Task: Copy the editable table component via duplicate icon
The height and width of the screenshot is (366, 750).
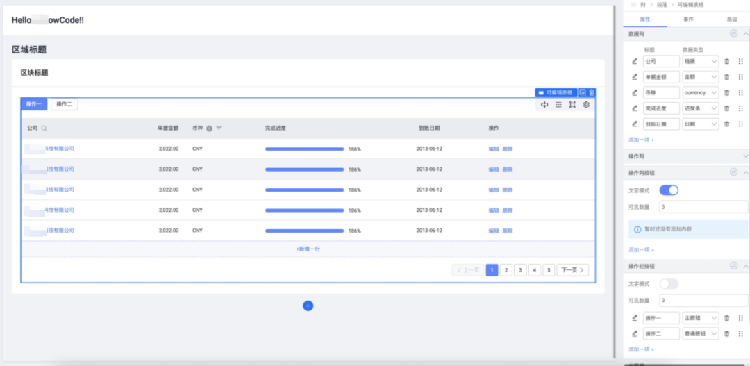Action: [583, 92]
